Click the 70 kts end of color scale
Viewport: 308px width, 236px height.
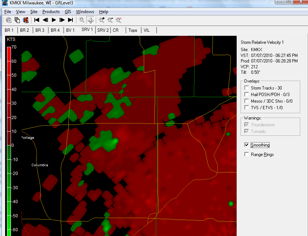tap(14, 47)
